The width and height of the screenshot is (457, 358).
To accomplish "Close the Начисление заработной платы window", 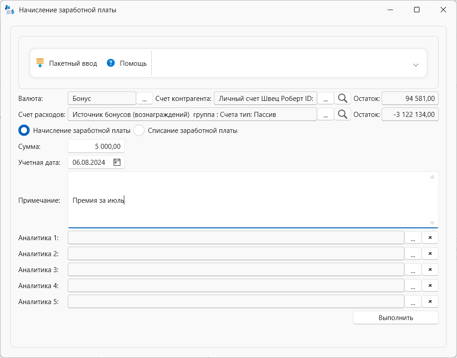I will point(443,10).
